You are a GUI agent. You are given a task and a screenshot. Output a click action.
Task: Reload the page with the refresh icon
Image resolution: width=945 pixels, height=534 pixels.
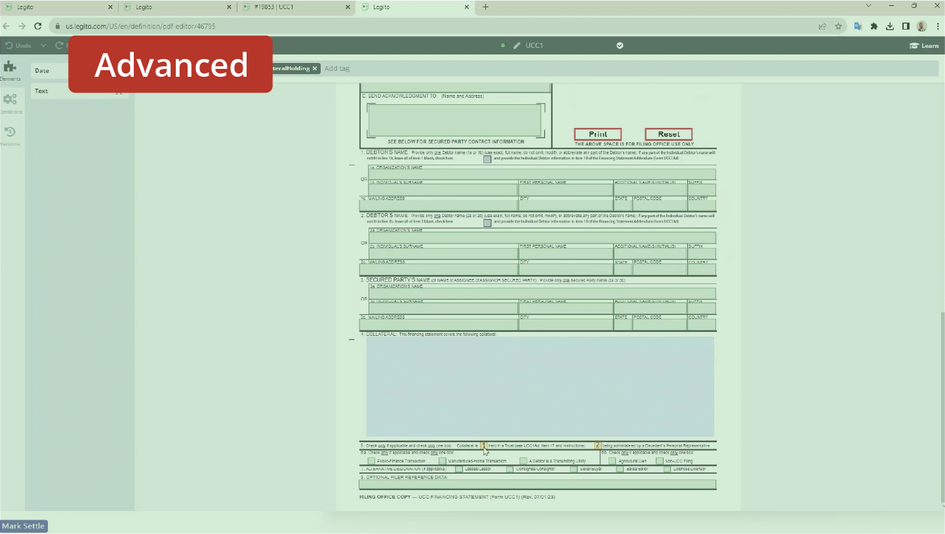[x=38, y=26]
